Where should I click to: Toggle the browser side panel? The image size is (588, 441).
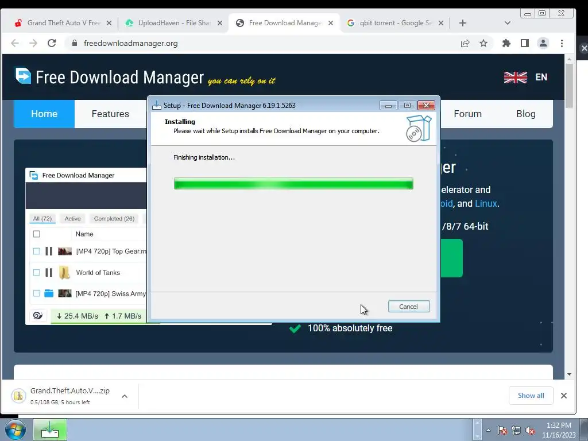[525, 43]
